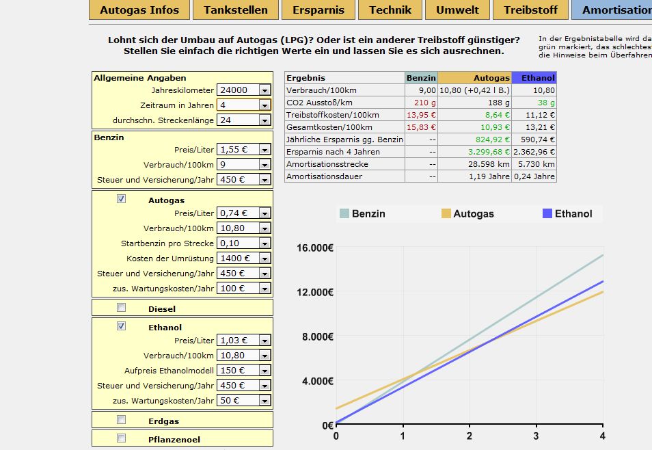Click the 0,24 Jahre Ethanol value
652x450 pixels.
(x=534, y=176)
